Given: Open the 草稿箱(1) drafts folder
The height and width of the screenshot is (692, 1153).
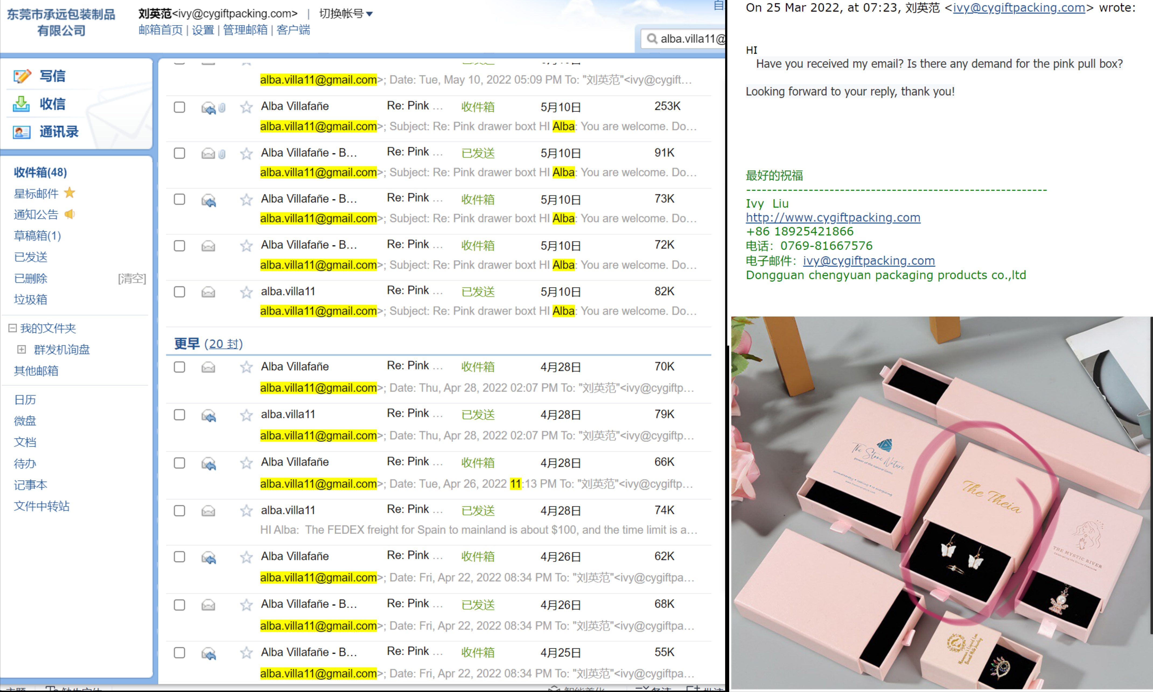Looking at the screenshot, I should click(x=37, y=235).
